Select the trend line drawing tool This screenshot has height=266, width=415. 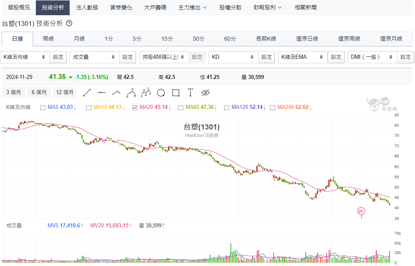click(x=87, y=93)
